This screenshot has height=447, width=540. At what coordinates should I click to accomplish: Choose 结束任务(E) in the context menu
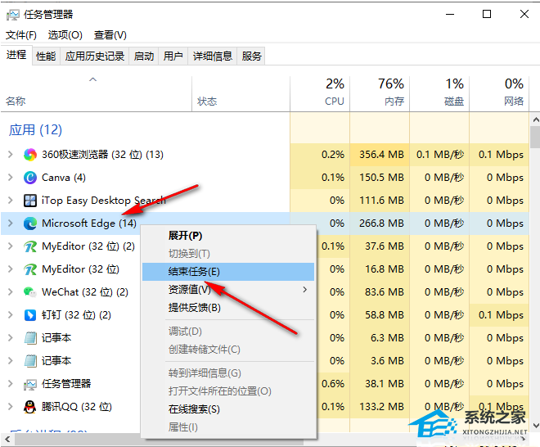point(228,272)
